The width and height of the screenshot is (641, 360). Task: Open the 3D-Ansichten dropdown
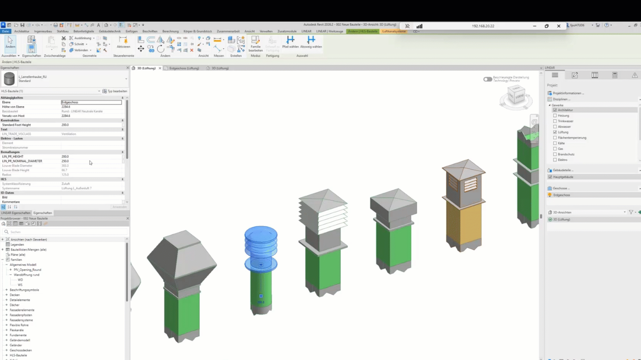click(624, 212)
